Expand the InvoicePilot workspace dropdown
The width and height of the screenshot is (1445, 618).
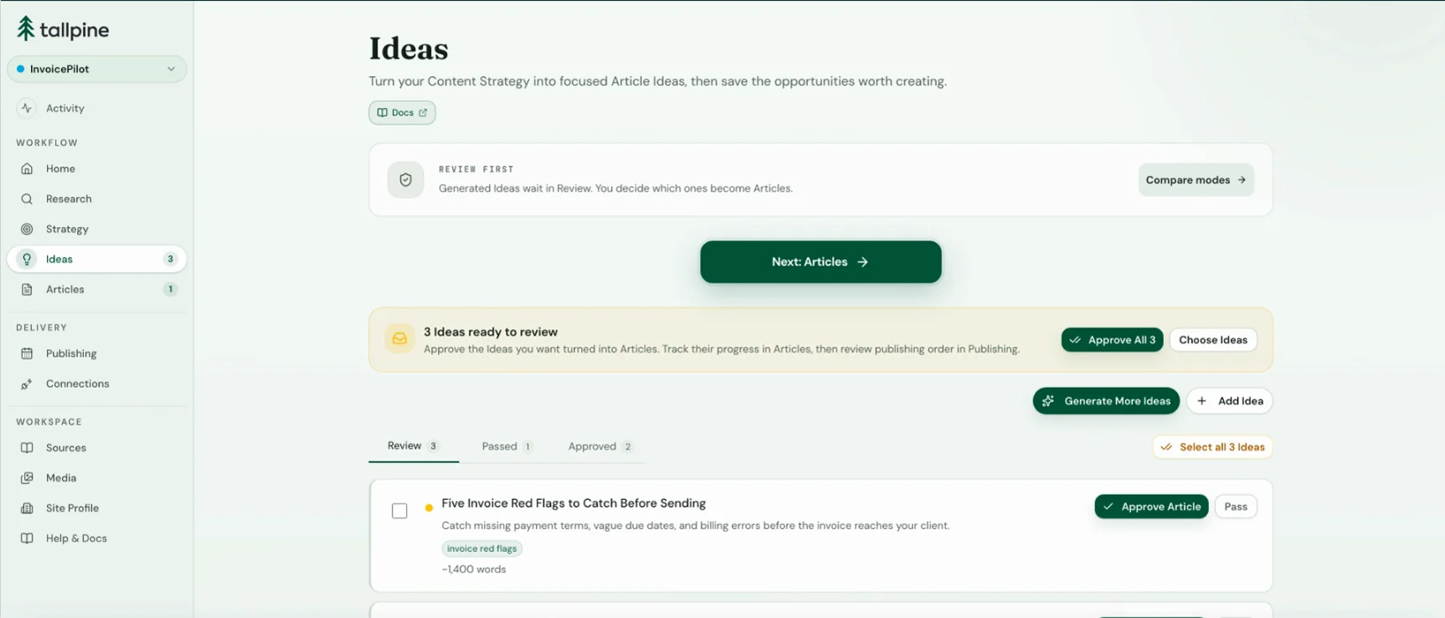click(96, 69)
